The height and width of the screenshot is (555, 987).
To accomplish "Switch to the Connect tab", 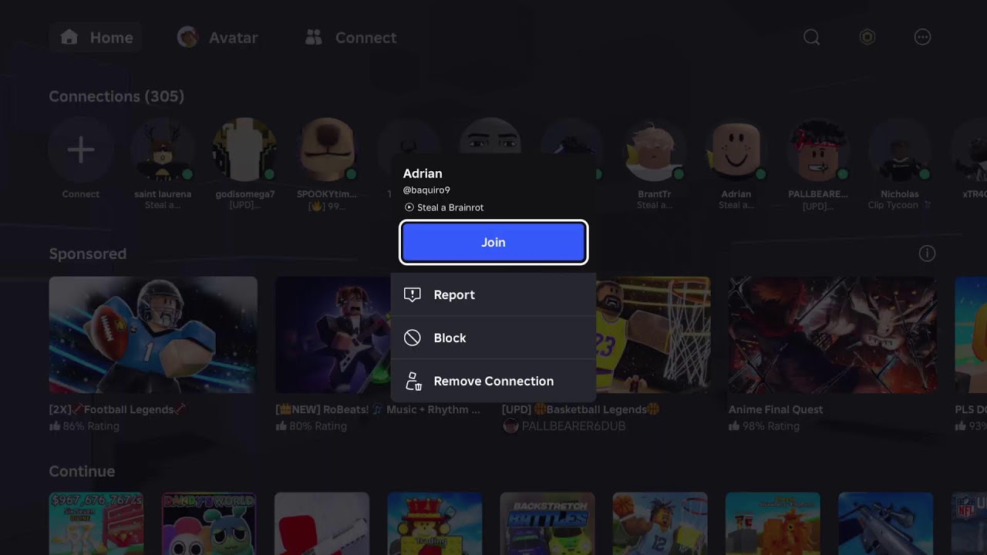I will [x=351, y=38].
